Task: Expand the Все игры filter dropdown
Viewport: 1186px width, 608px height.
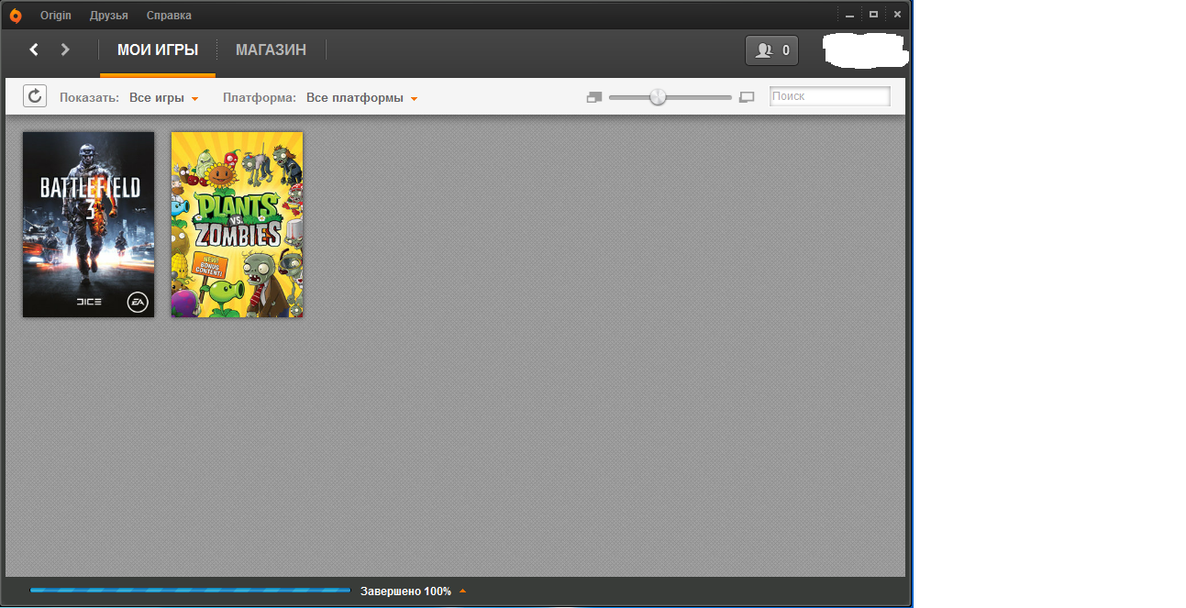Action: [x=164, y=98]
